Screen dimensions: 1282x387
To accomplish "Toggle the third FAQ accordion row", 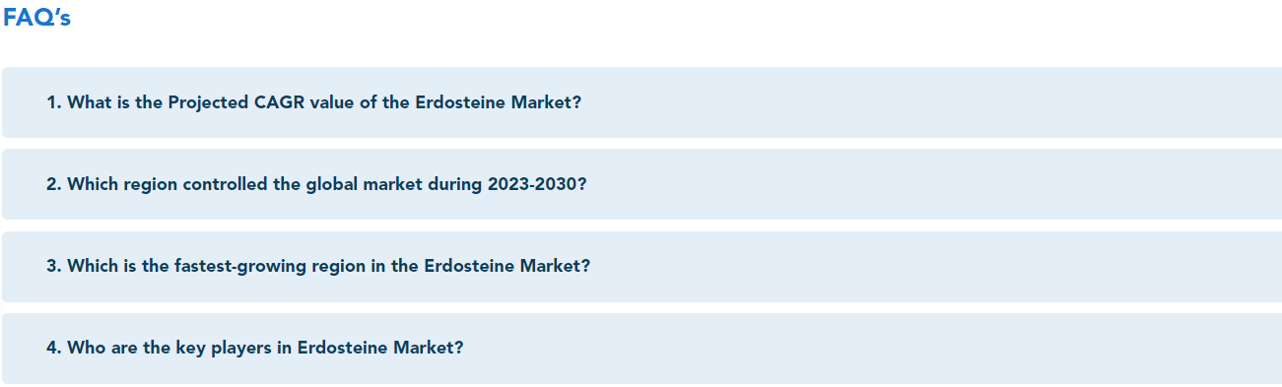I will click(641, 266).
